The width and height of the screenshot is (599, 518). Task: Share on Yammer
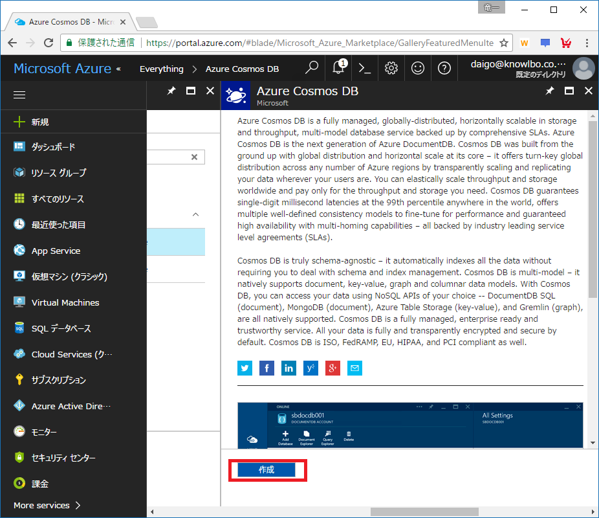310,368
